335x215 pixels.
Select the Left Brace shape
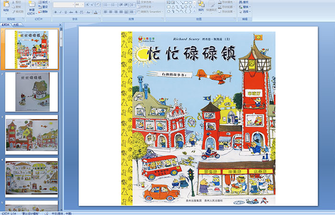click(186, 11)
